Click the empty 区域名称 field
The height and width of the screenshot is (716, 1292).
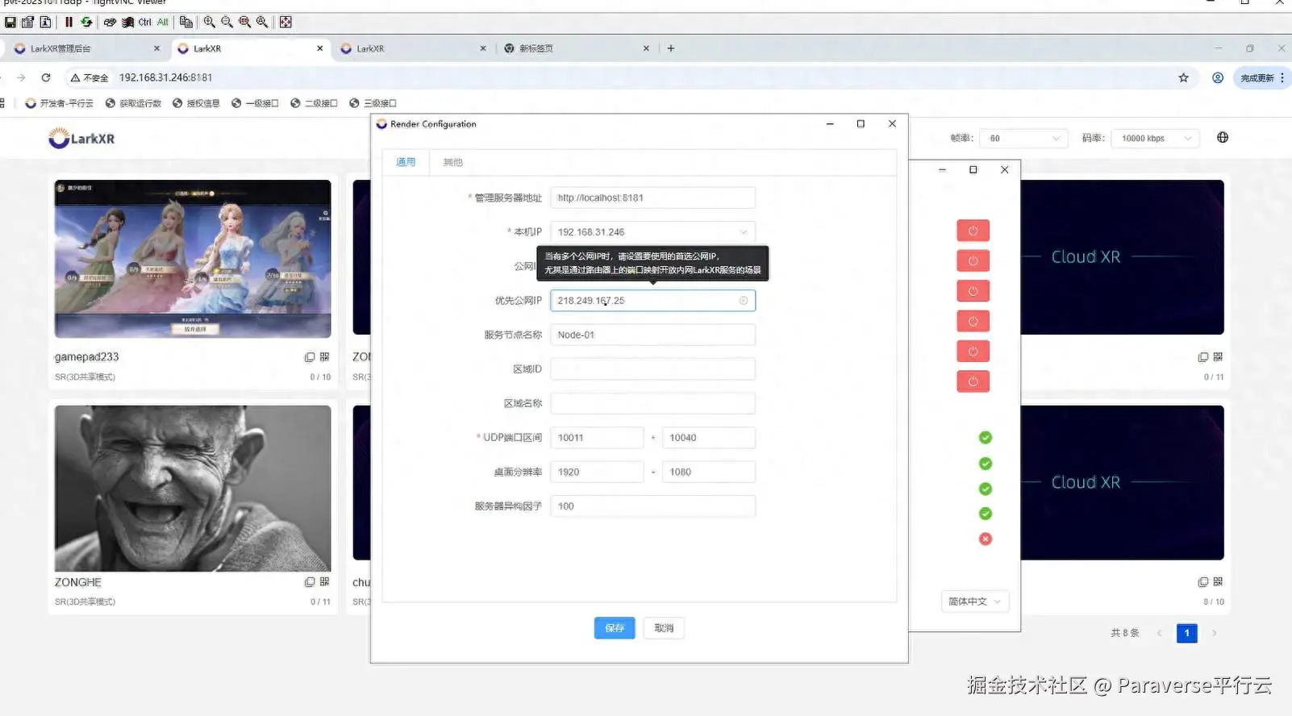pyautogui.click(x=652, y=403)
